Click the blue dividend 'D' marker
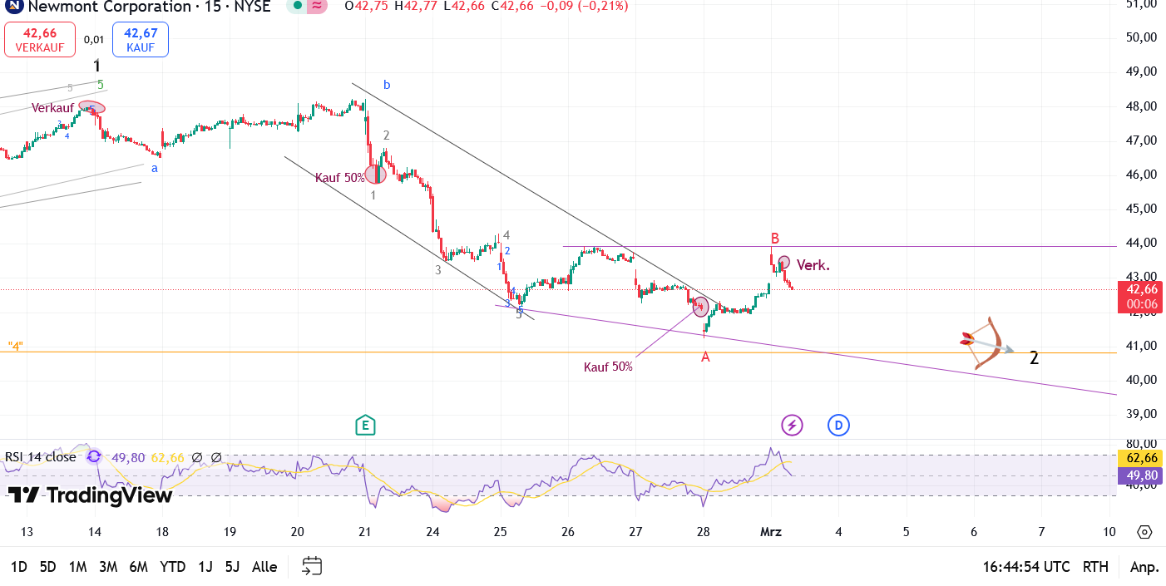1166x586 pixels. click(x=838, y=426)
